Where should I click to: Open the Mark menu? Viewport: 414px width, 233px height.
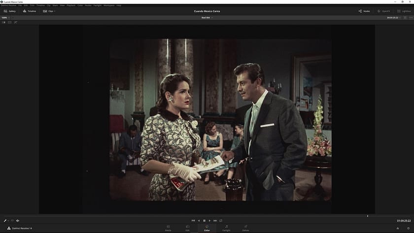click(x=55, y=5)
